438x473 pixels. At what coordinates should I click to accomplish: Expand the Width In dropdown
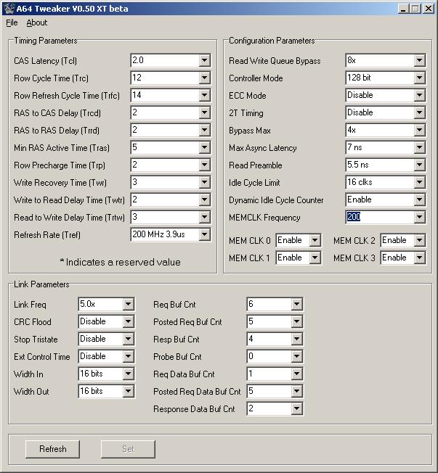click(128, 374)
